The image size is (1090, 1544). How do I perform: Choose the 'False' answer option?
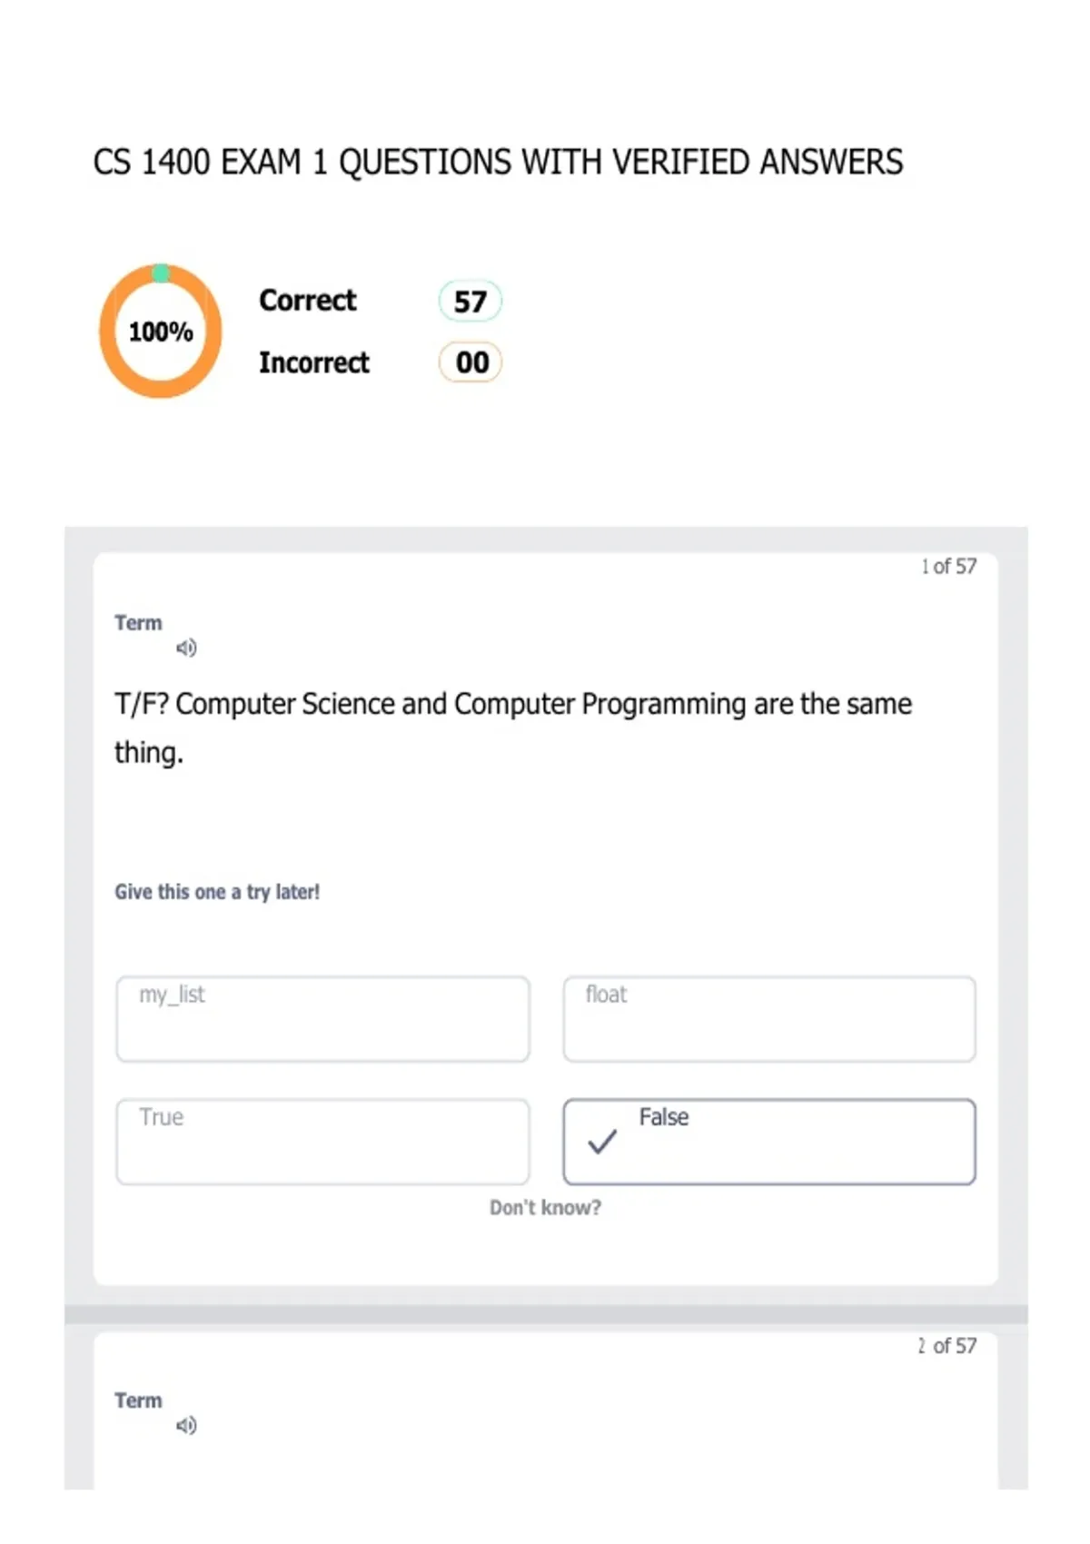[x=769, y=1142]
